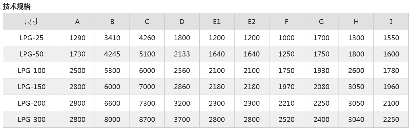Image resolution: width=413 pixels, height=132 pixels.
Task: Select the cell with value 1550
Action: pos(391,38)
